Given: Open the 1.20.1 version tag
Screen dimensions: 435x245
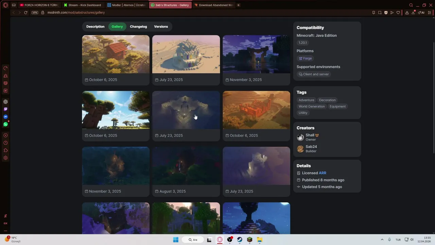Looking at the screenshot, I should [302, 43].
